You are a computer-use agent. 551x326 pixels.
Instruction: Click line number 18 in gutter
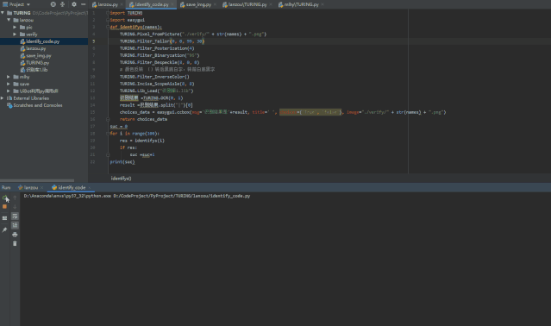click(92, 133)
